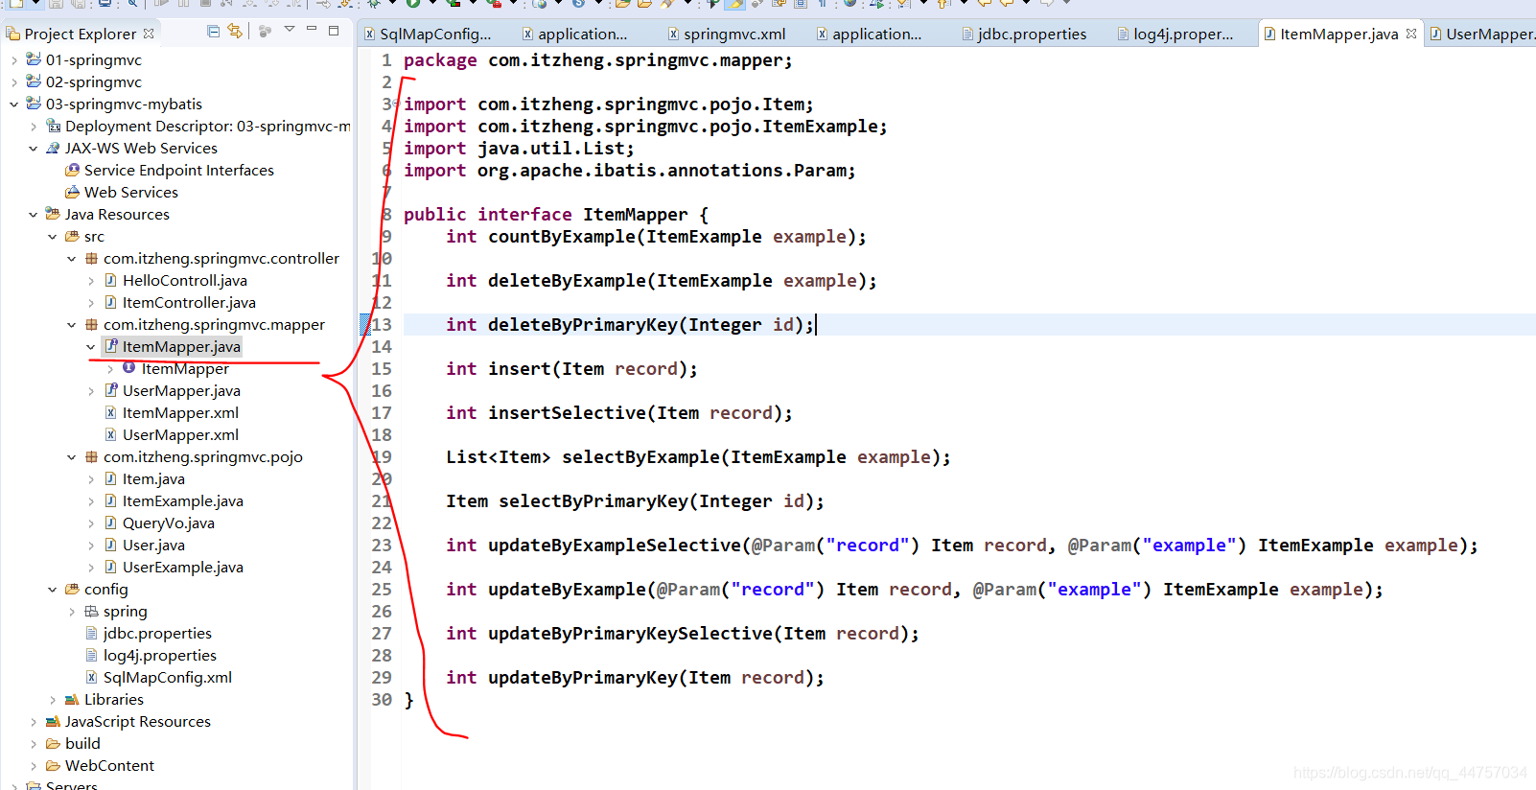Click the 'ItemMapper' interface name in code
This screenshot has width=1536, height=790.
coord(635,215)
